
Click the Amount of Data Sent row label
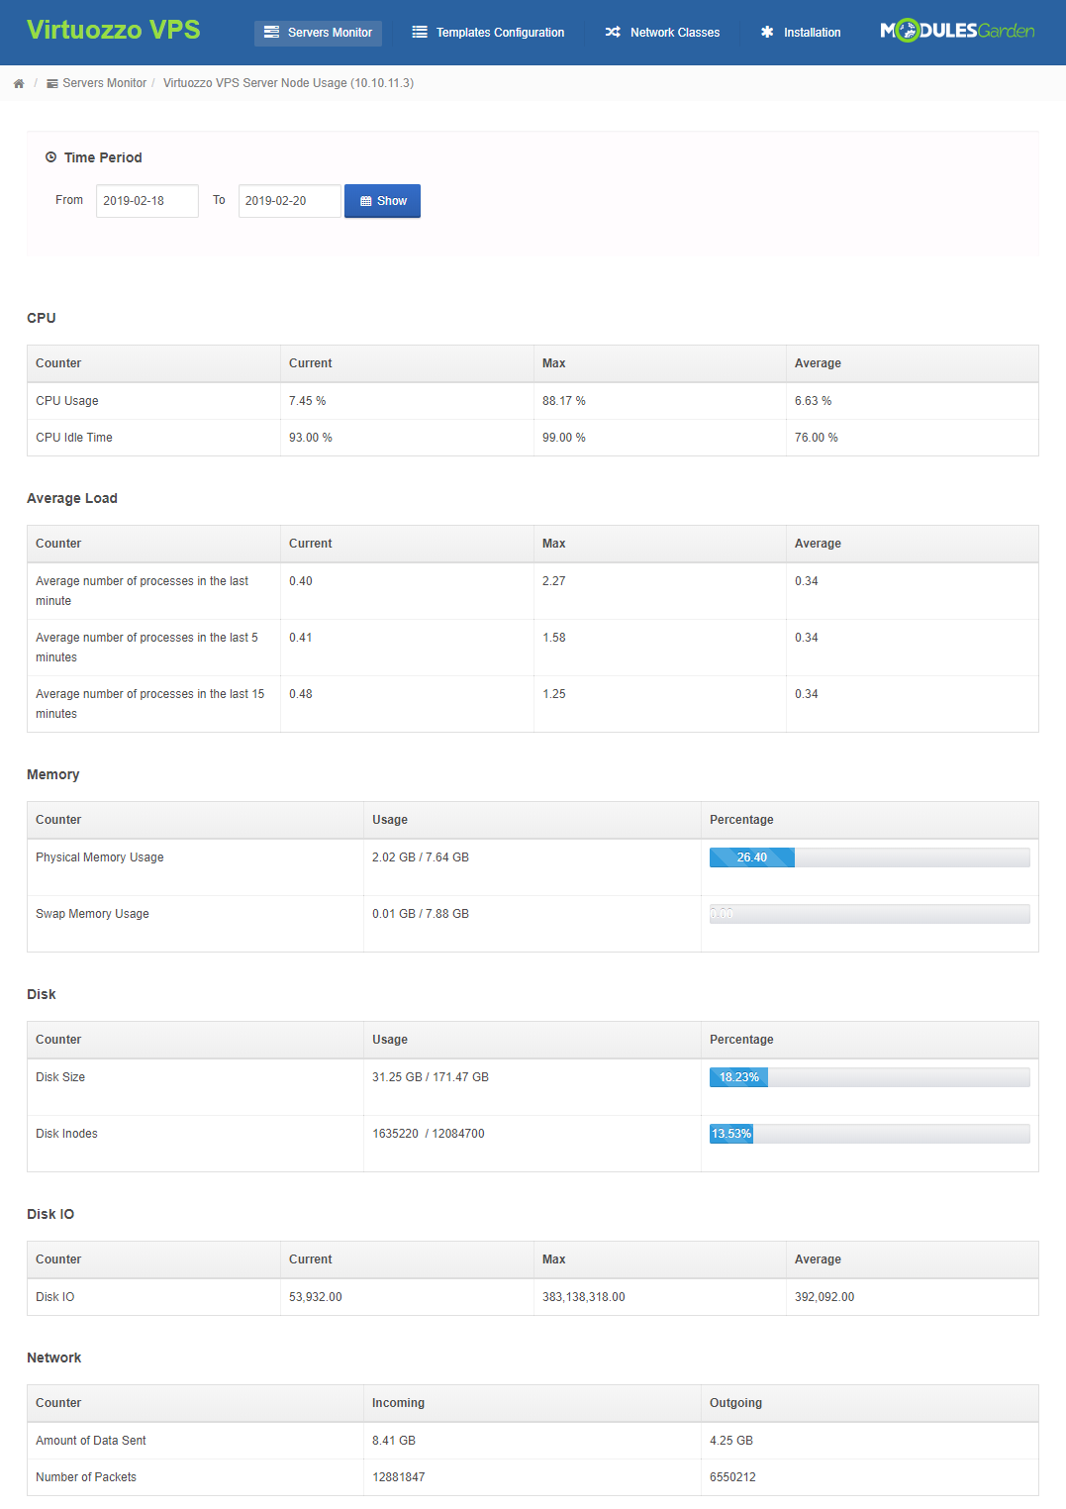(x=91, y=1441)
